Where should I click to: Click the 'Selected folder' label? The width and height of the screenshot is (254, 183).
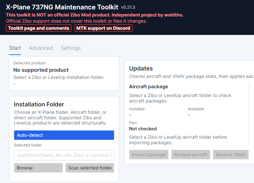(28, 145)
